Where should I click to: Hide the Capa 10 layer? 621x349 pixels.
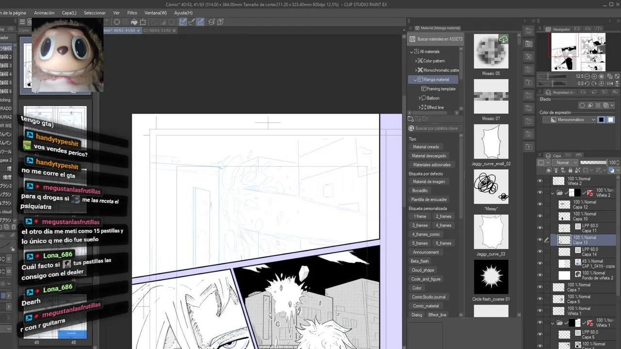coord(540,216)
